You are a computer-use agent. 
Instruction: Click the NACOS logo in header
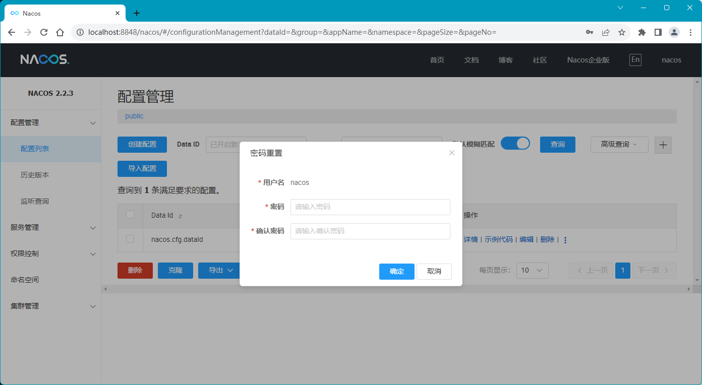pos(45,59)
